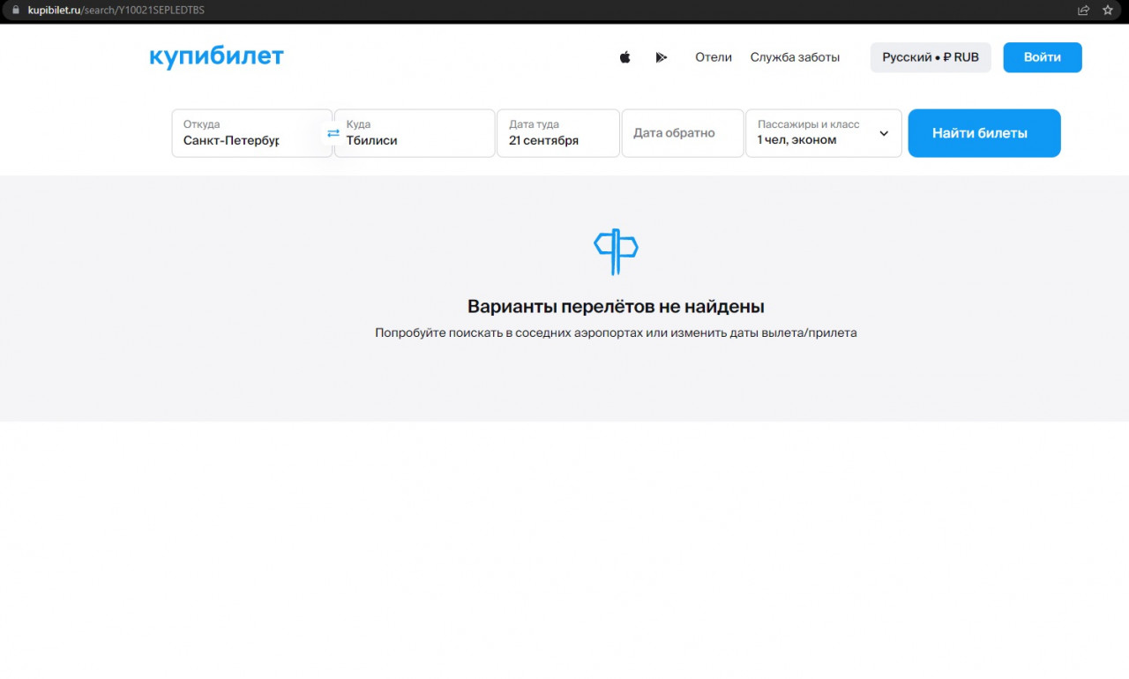Open the Служба заботы link
Image resolution: width=1129 pixels, height=679 pixels.
coord(795,57)
